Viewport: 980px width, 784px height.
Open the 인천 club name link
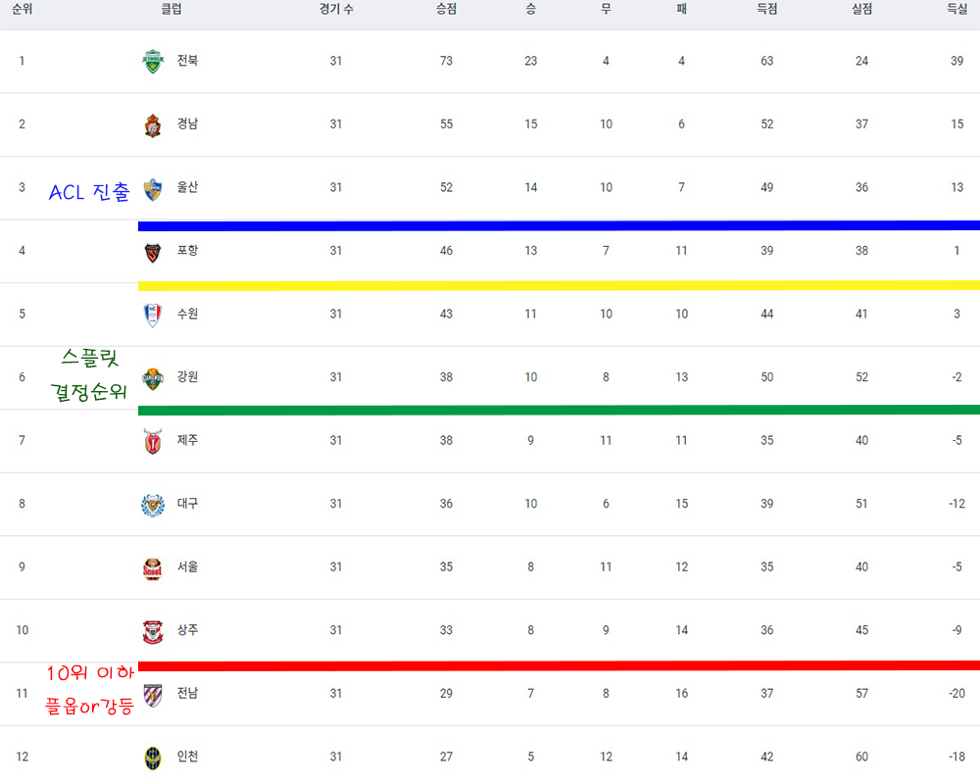pyautogui.click(x=187, y=757)
